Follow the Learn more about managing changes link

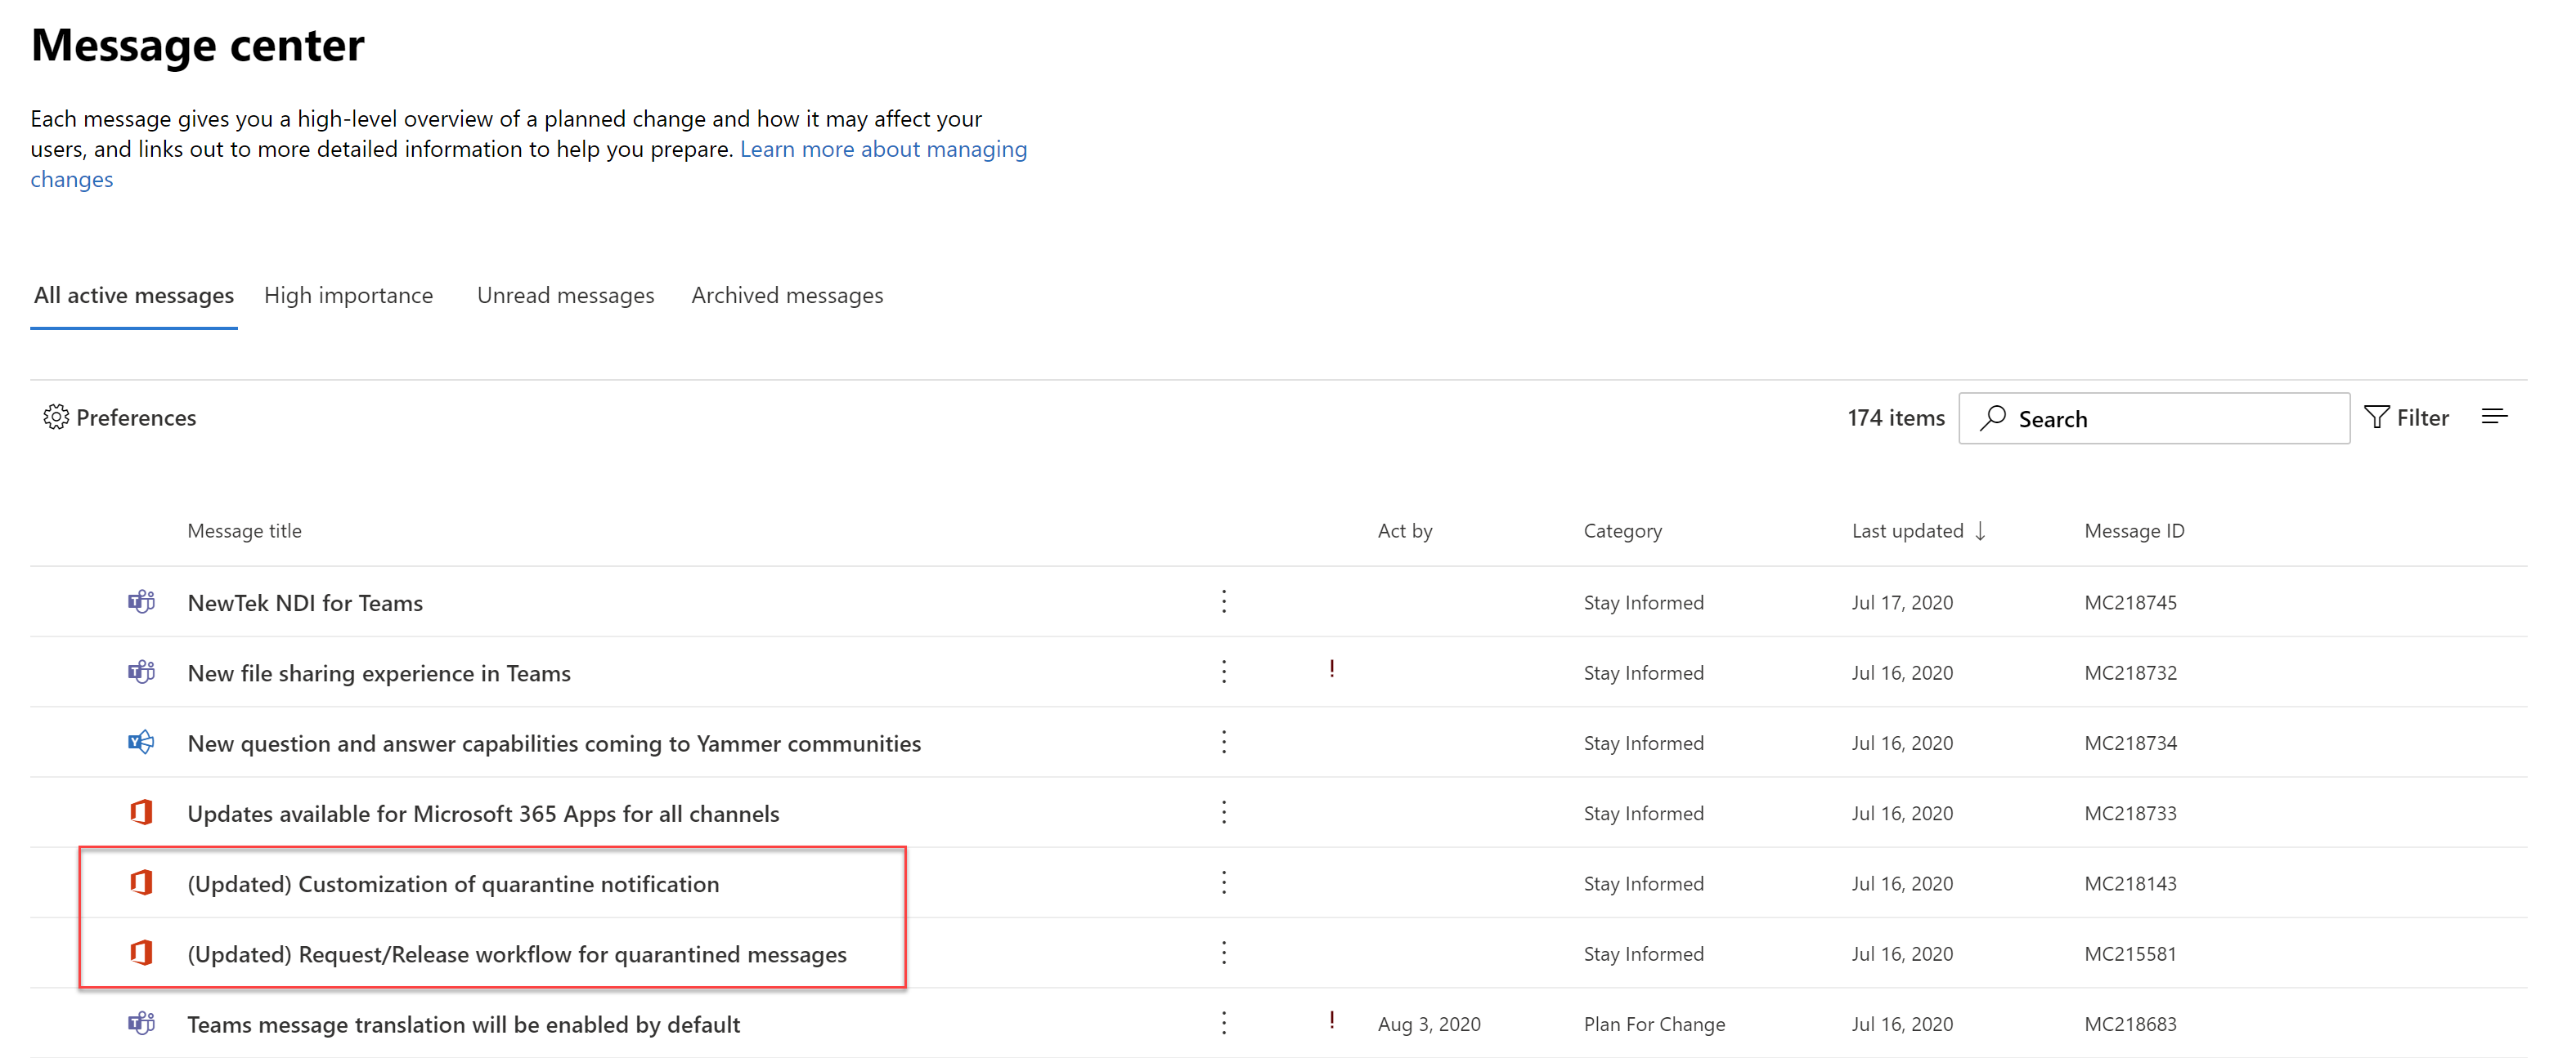[882, 149]
